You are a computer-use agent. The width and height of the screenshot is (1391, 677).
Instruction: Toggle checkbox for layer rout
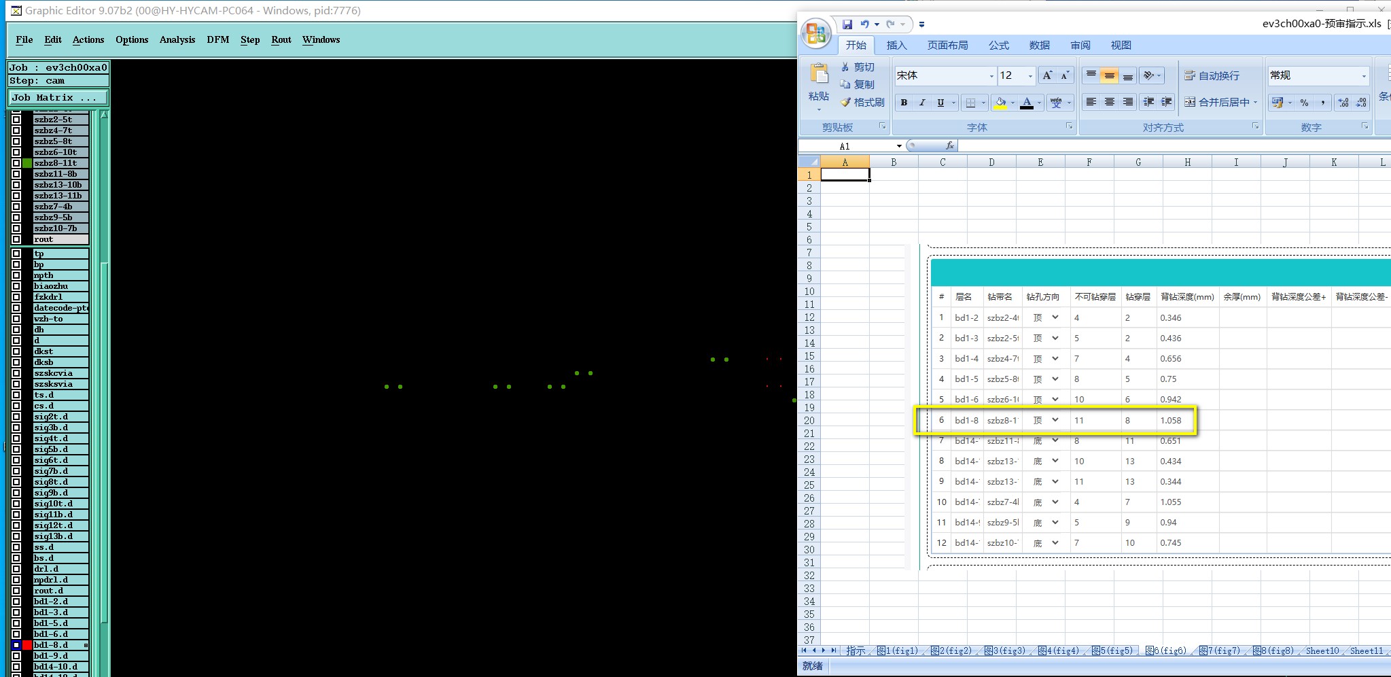[x=16, y=239]
